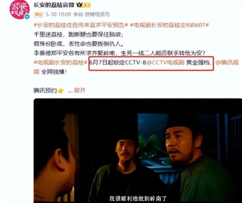
Task: Open hashtag 长安的荔枝佳音传来荔求平安预告
Action: (x=81, y=25)
